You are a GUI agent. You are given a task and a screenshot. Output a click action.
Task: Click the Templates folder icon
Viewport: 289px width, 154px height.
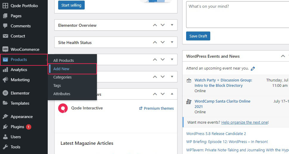coord(5,103)
